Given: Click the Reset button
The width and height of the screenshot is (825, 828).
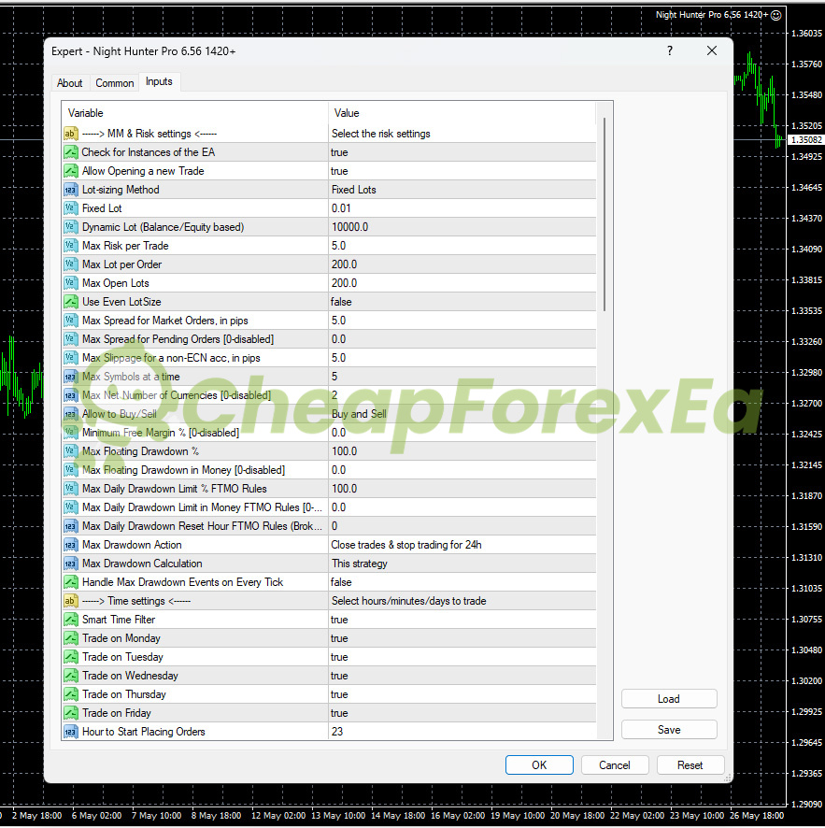Looking at the screenshot, I should point(690,765).
